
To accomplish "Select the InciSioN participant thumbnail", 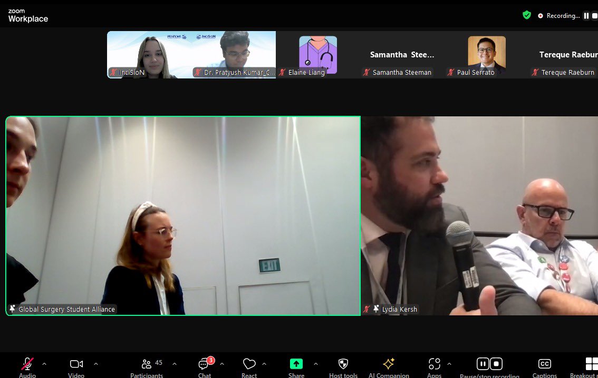I will 149,55.
